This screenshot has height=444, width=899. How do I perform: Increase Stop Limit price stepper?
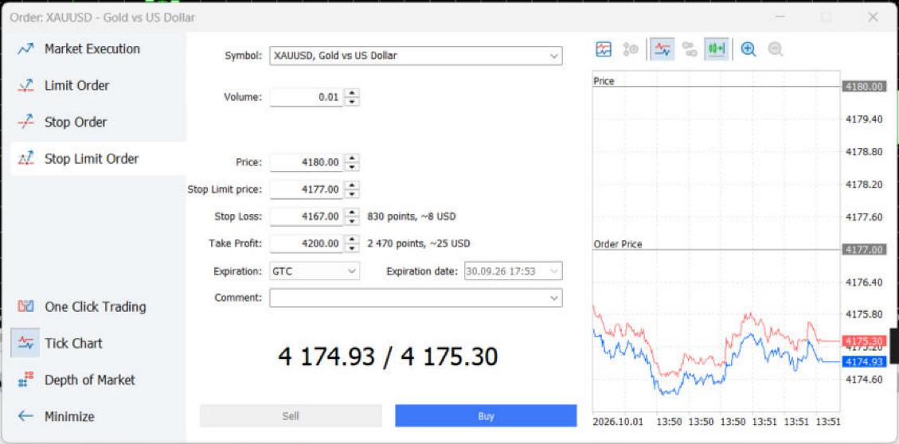coord(352,185)
